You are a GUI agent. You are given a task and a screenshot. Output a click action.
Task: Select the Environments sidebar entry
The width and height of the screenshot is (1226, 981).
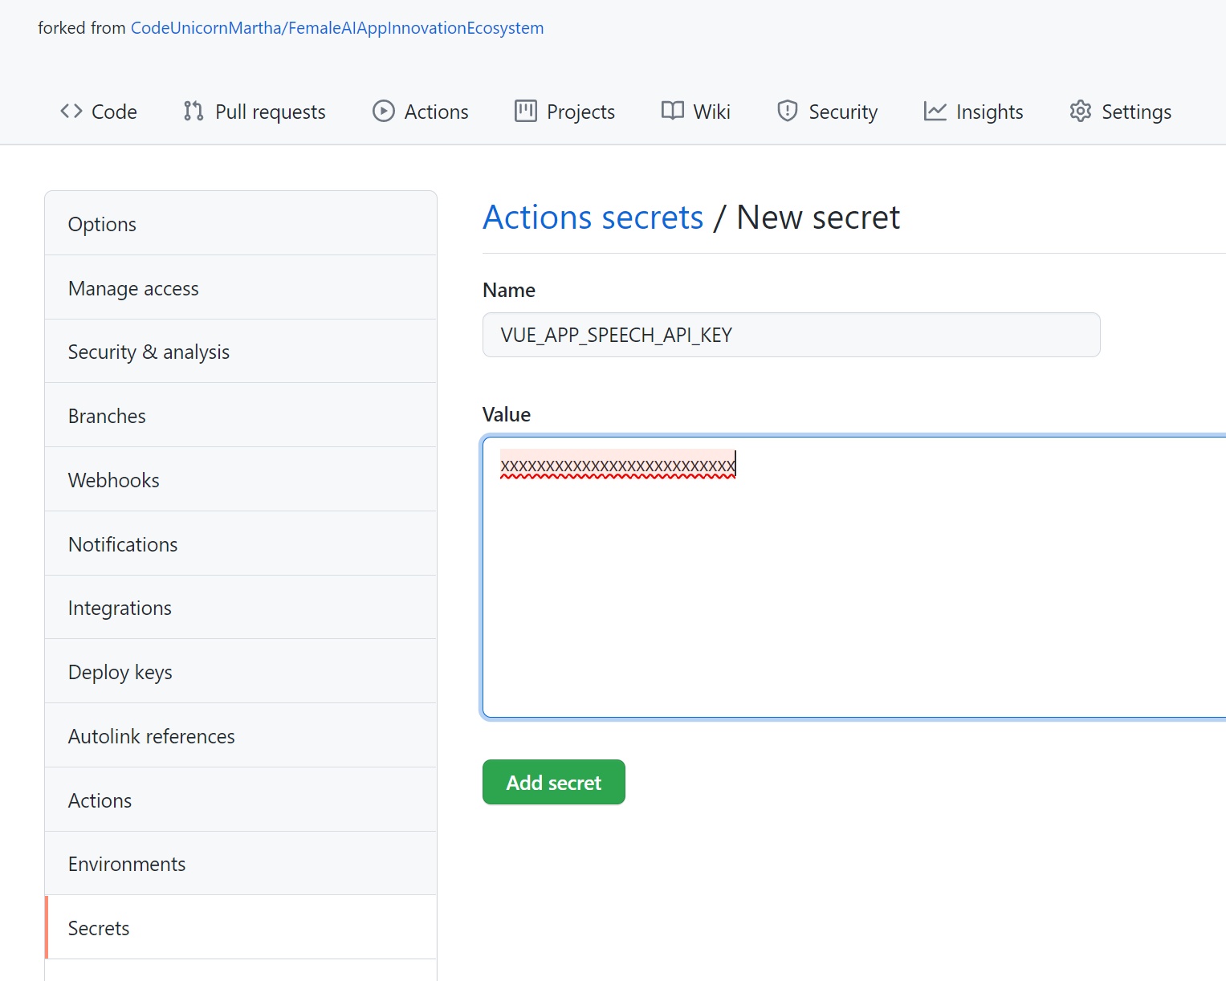click(x=126, y=864)
